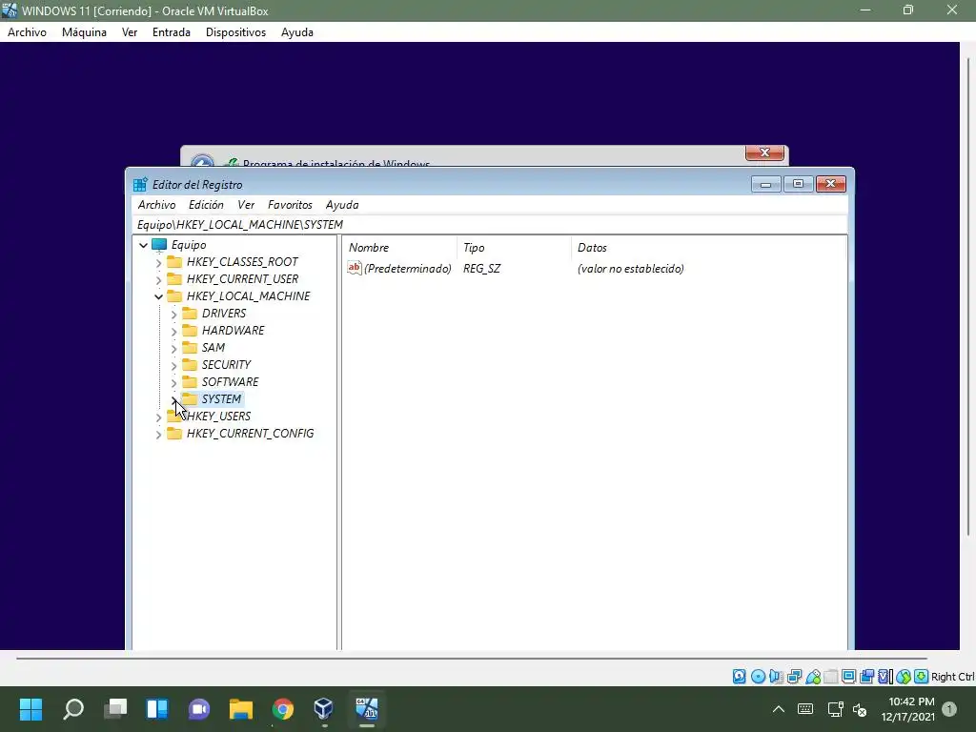976x732 pixels.
Task: Select the HKEY_CURRENT_USER tree label
Action: click(242, 279)
